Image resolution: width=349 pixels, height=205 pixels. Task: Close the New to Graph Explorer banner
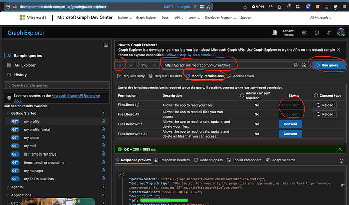[x=338, y=50]
